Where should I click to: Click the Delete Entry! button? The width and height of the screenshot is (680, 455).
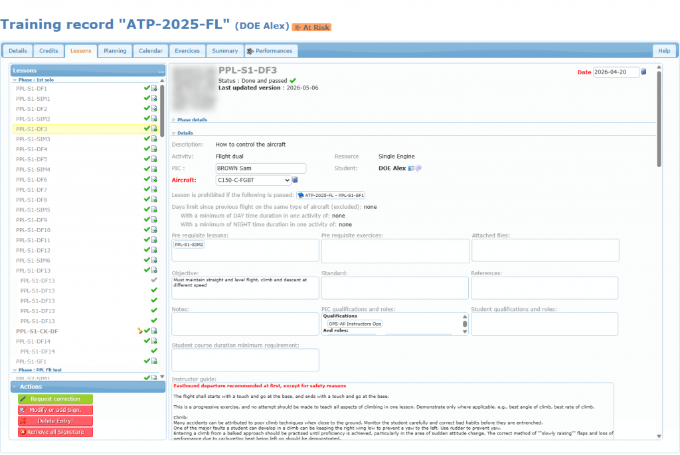(55, 421)
